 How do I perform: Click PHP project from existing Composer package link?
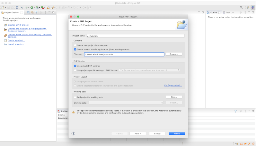30,36
